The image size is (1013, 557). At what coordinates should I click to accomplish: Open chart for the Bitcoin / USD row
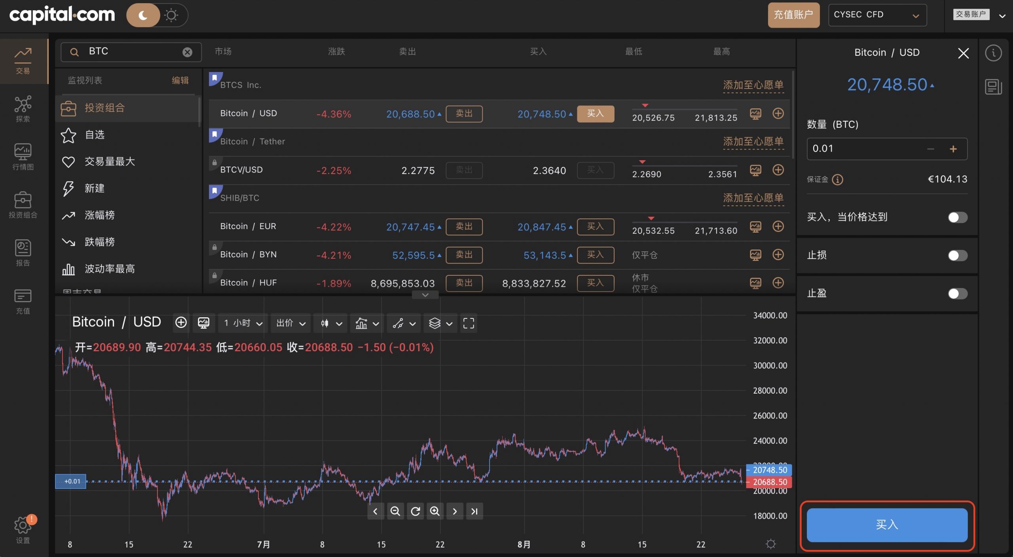coord(755,114)
